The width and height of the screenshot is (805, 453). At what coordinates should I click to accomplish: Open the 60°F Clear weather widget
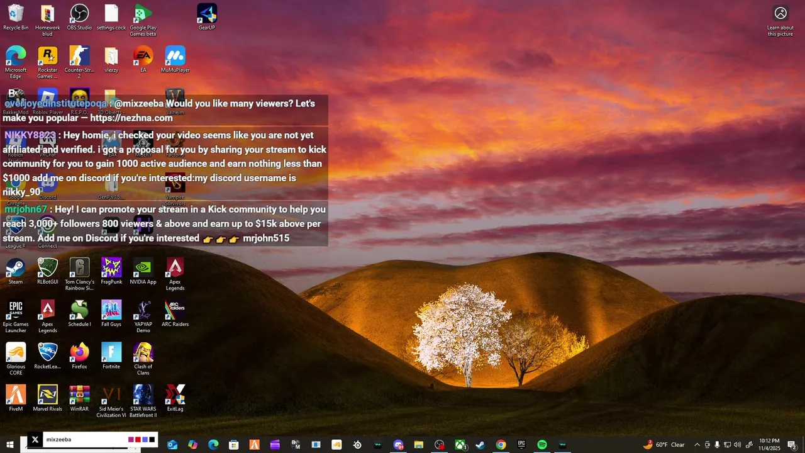(x=665, y=445)
